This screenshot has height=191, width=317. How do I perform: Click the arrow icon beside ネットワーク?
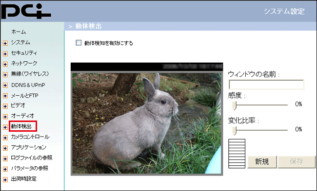pos(5,64)
